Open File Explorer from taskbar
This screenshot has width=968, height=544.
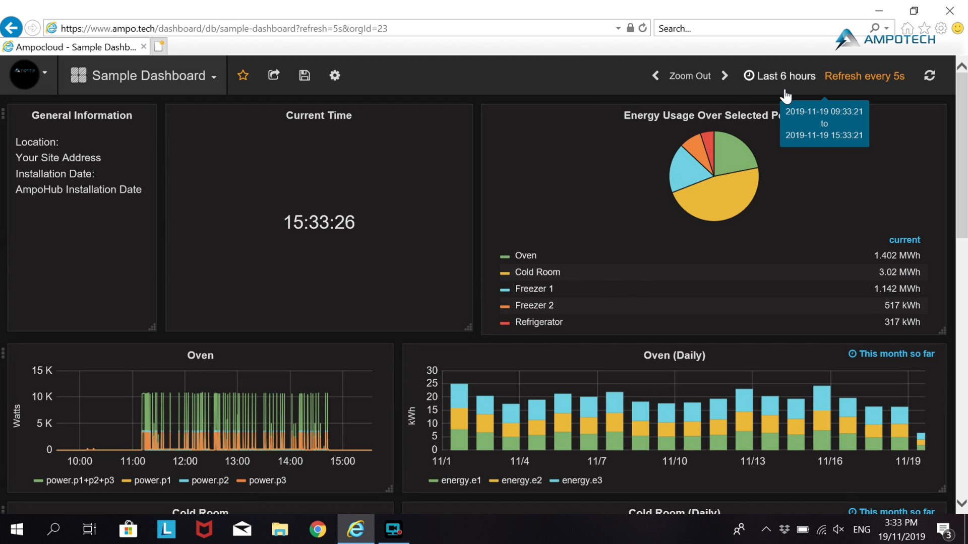(x=280, y=529)
